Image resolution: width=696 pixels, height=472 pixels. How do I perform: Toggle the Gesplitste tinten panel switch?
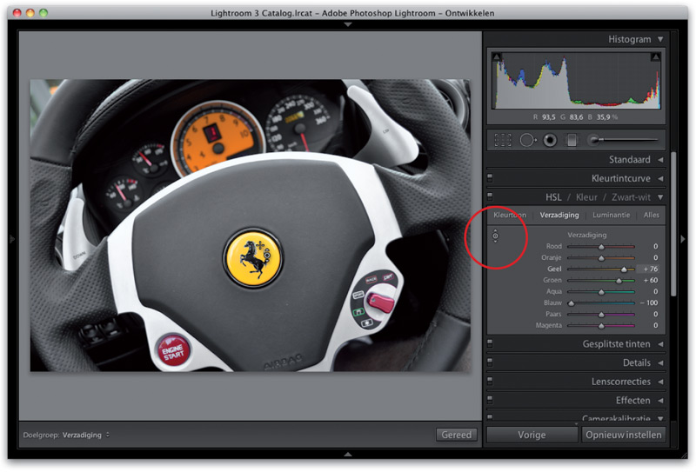[490, 343]
